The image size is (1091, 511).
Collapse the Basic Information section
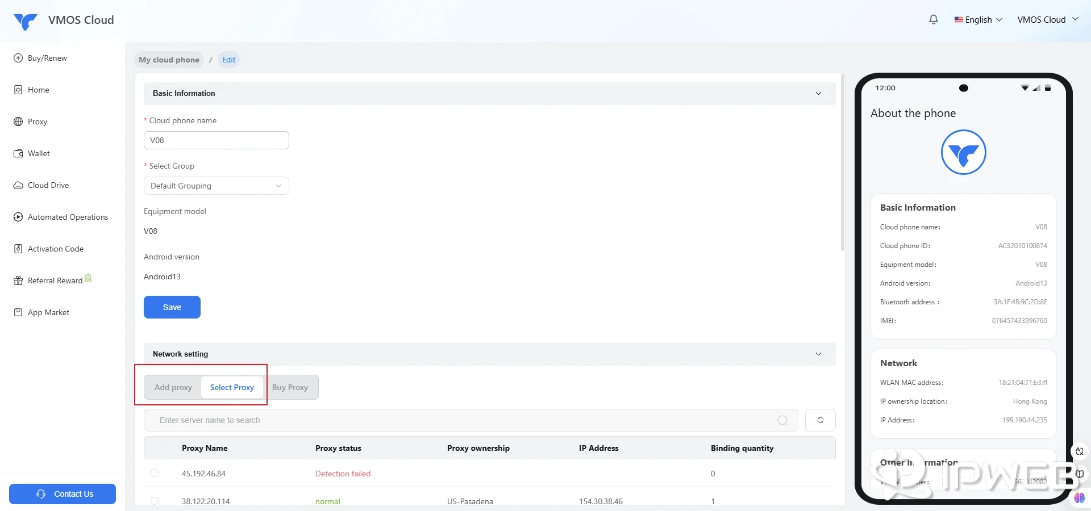[x=818, y=94]
